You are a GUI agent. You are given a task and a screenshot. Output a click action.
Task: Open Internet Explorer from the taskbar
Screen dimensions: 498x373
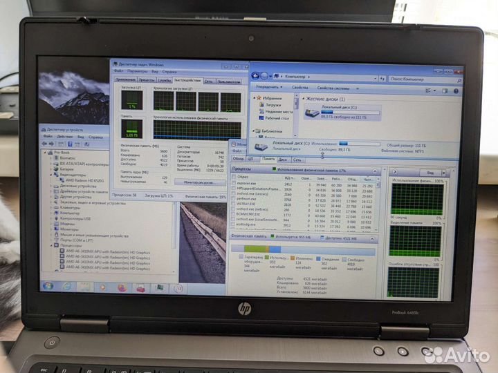(x=66, y=287)
